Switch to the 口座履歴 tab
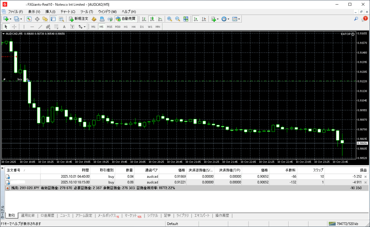Screen dimensions: 370x227 [x=47, y=215]
